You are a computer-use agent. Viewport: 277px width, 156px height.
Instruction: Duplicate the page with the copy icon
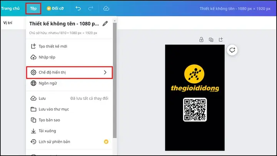(211, 40)
